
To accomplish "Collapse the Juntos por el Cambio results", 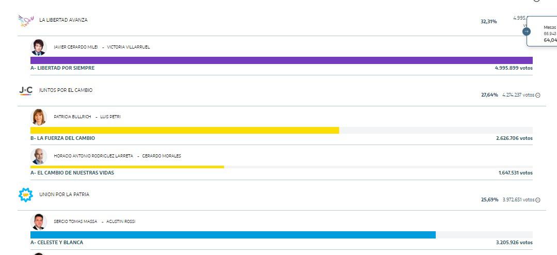I will pos(538,95).
